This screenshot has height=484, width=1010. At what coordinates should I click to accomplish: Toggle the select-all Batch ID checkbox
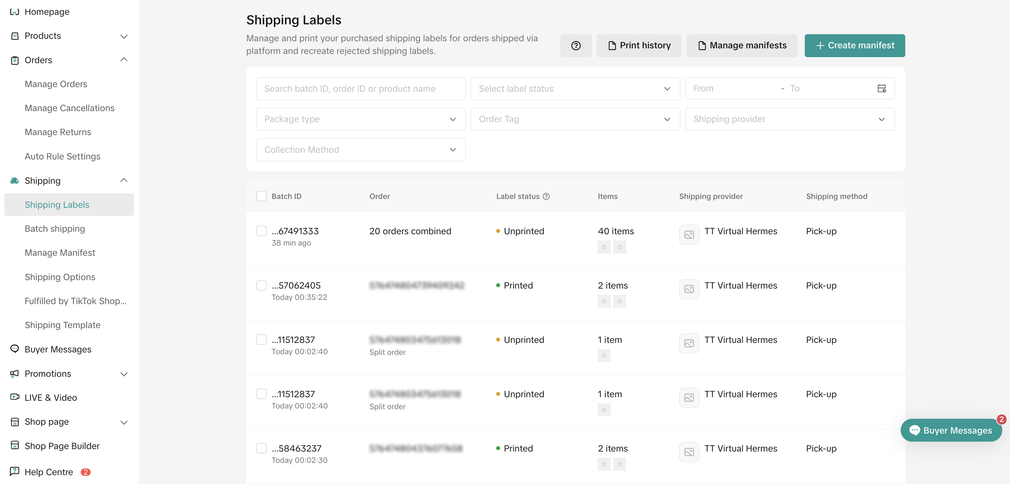(261, 196)
